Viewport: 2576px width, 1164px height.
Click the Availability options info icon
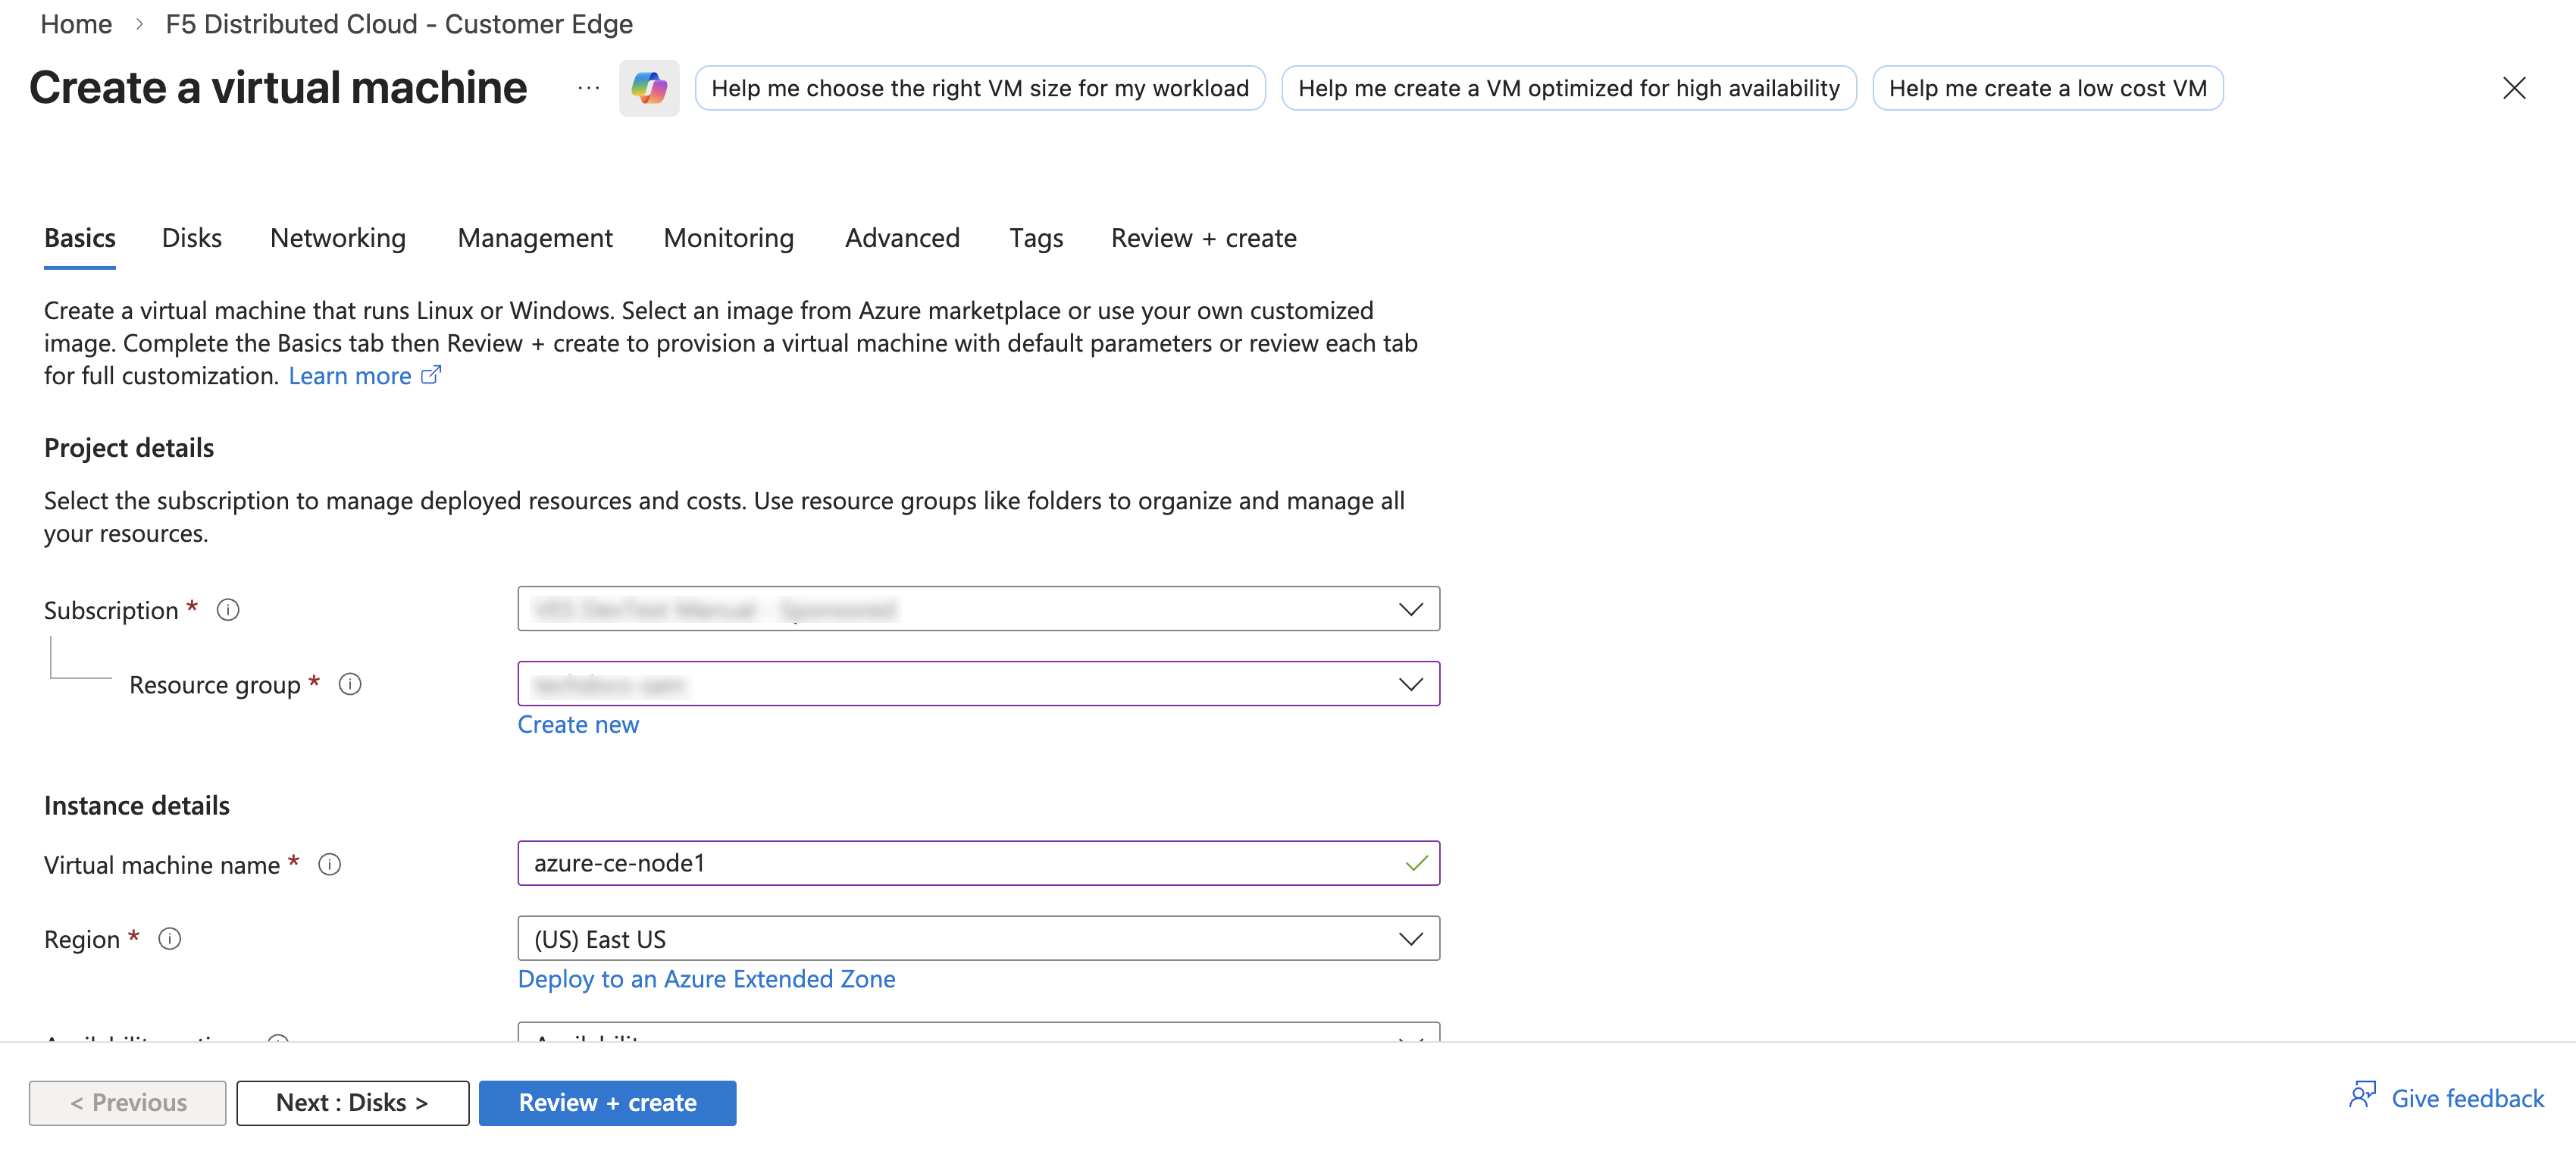(x=279, y=1040)
